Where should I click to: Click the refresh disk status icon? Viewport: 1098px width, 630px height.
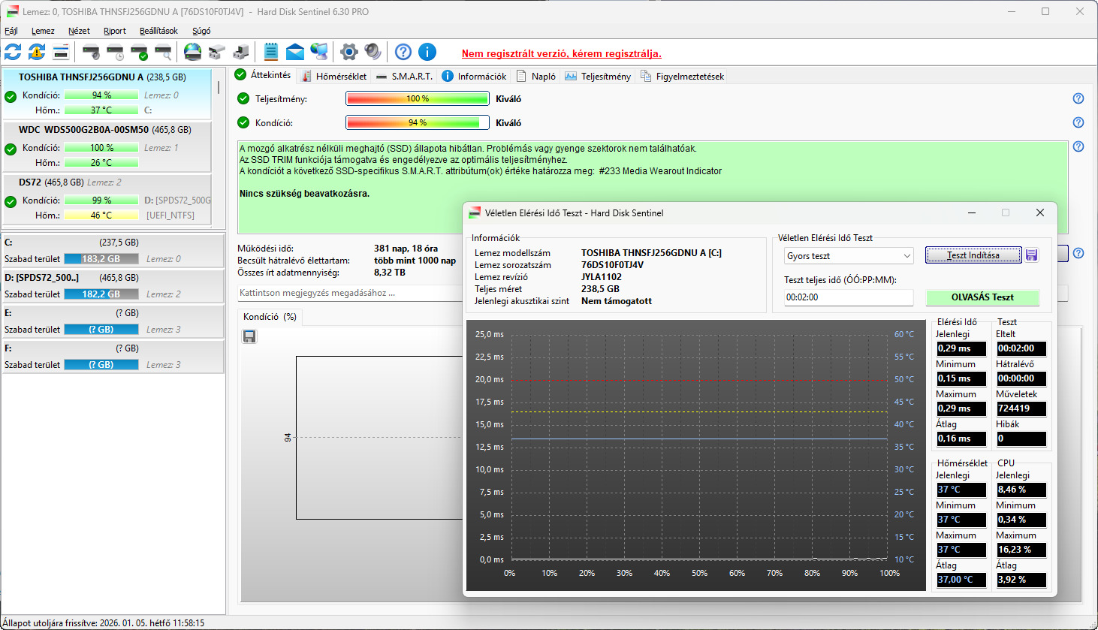tap(13, 52)
